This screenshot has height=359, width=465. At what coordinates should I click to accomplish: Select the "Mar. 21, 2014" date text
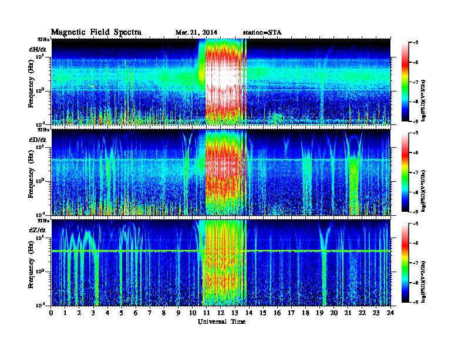tap(196, 33)
